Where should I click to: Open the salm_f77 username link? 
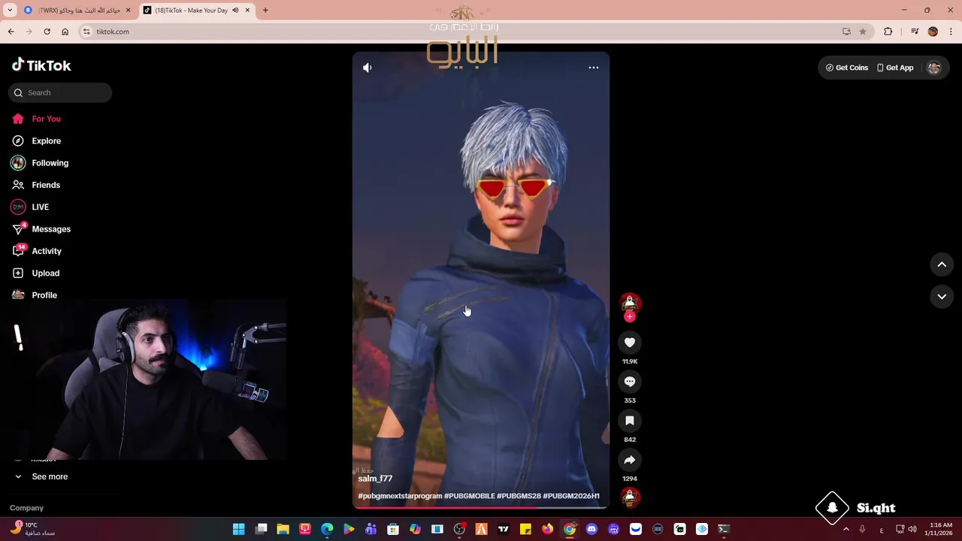(375, 479)
